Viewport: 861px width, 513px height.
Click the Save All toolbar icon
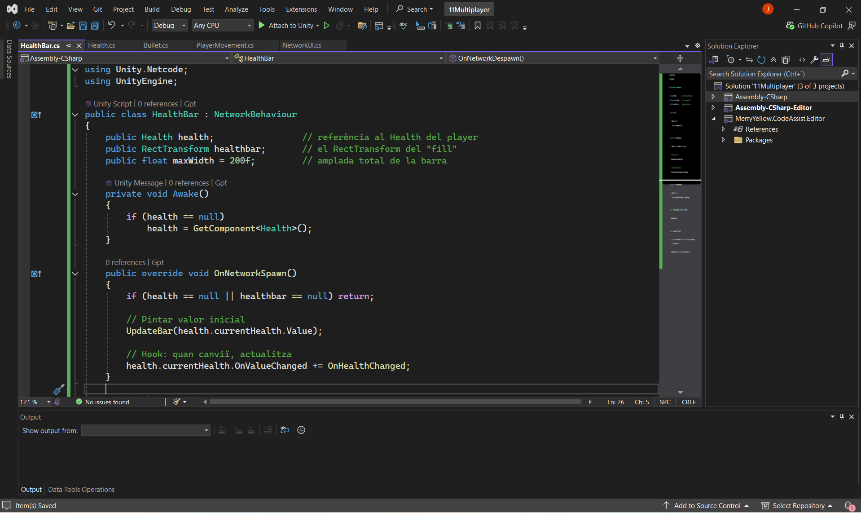tap(95, 26)
